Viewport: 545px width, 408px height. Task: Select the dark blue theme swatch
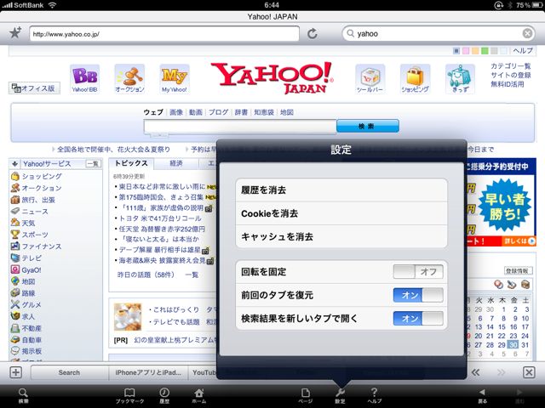(x=456, y=51)
